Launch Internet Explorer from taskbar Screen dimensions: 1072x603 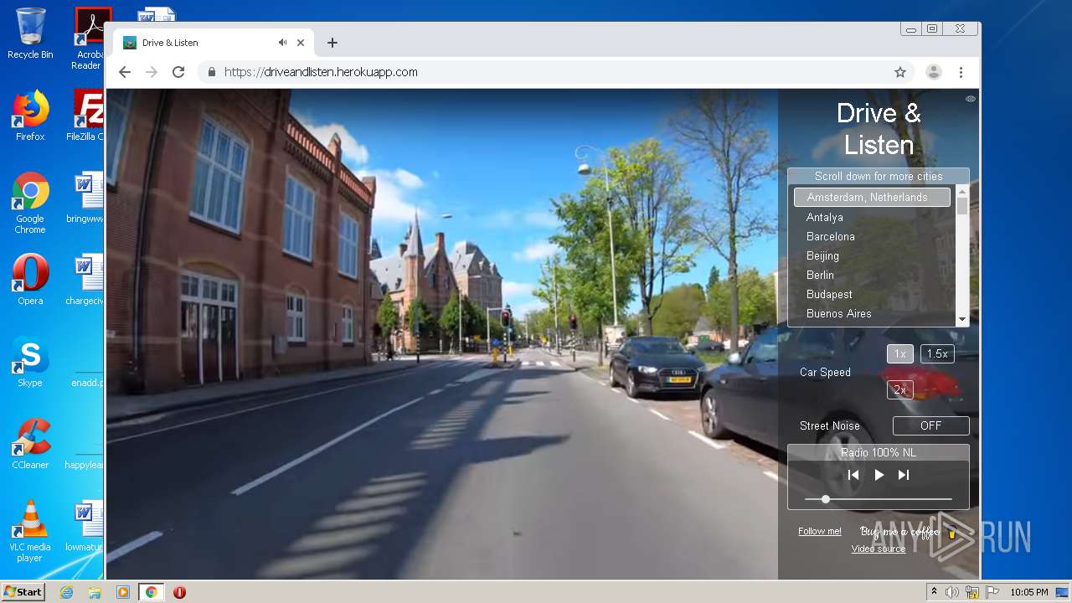coord(66,592)
